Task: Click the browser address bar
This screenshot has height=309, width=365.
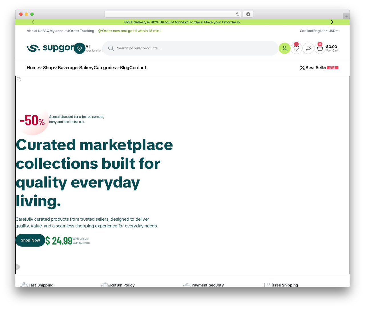Action: [173, 14]
